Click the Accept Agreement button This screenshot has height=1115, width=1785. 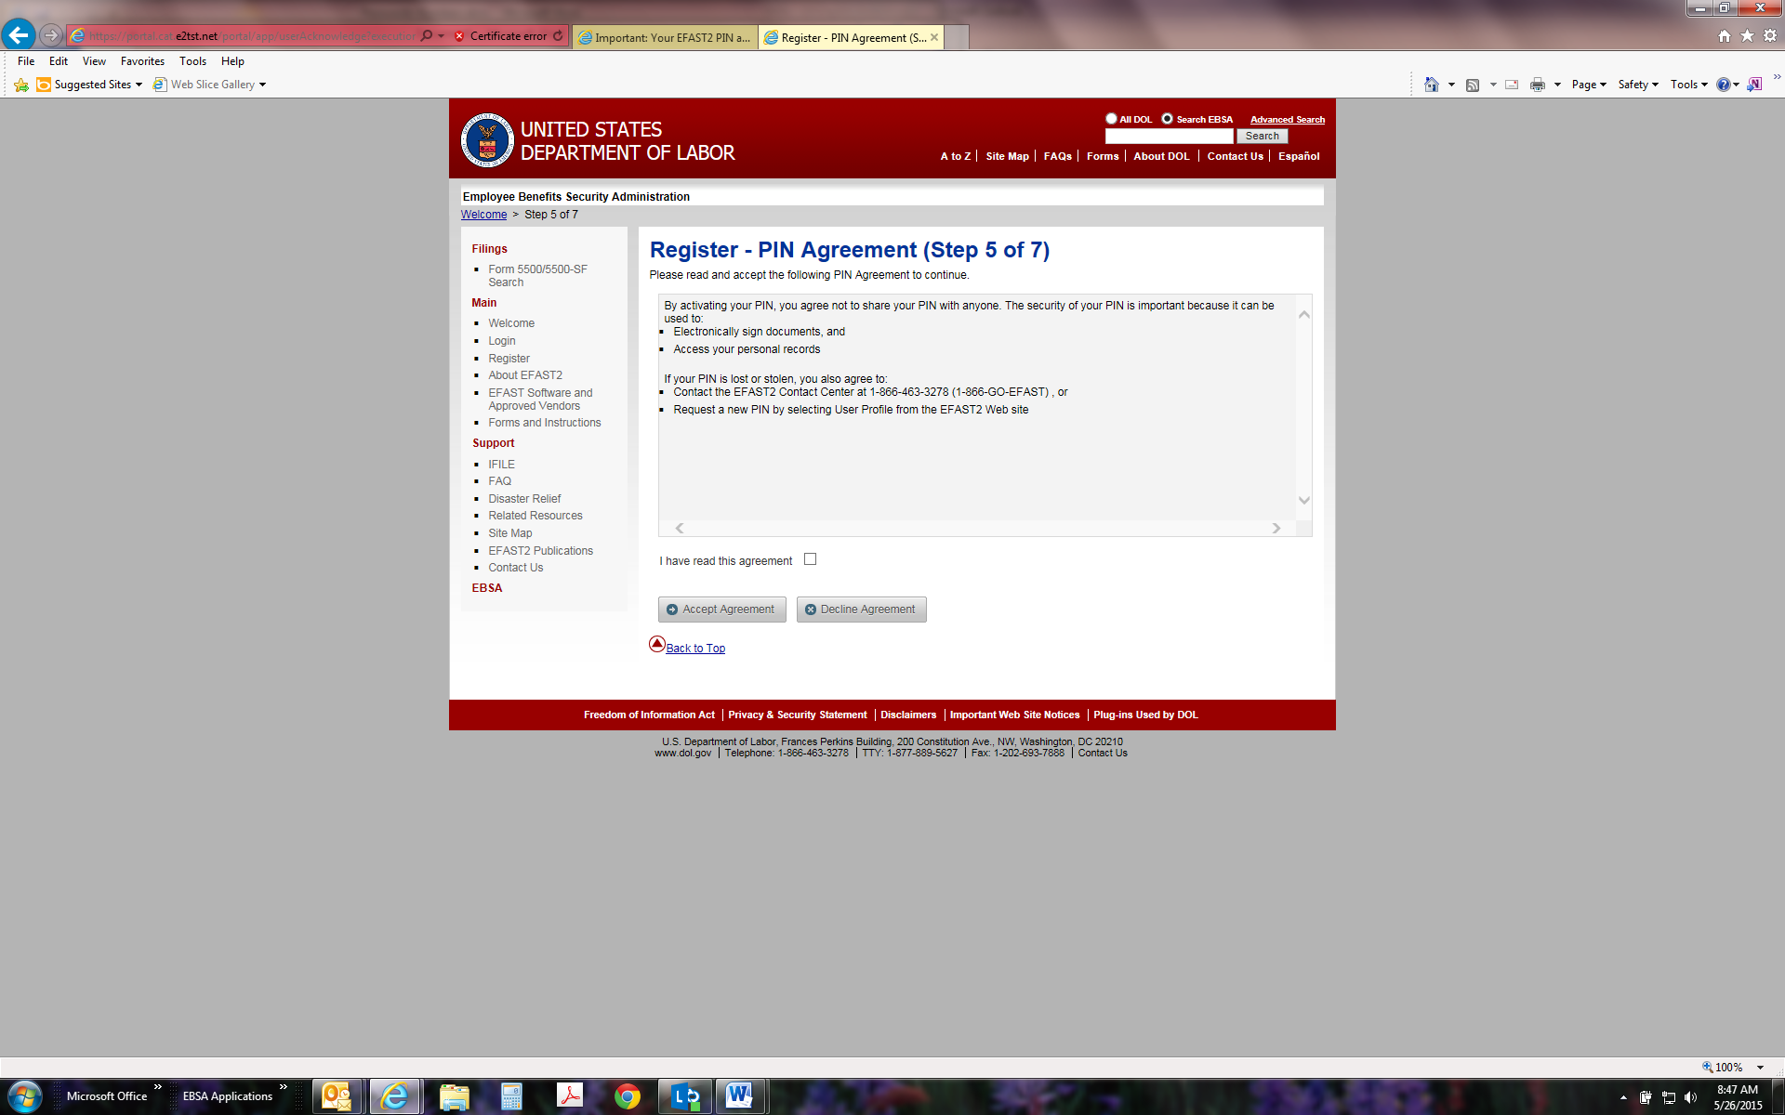pos(721,610)
